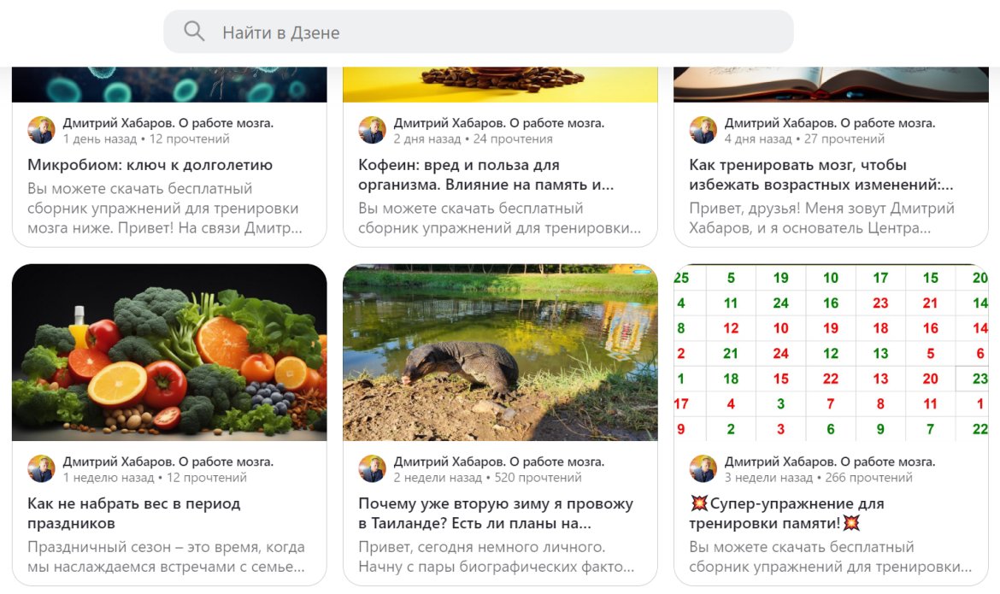Image resolution: width=1000 pixels, height=594 pixels.
Task: Open article 'Почему уже вторую зиму я провожу в Таиланде'
Action: tap(496, 514)
